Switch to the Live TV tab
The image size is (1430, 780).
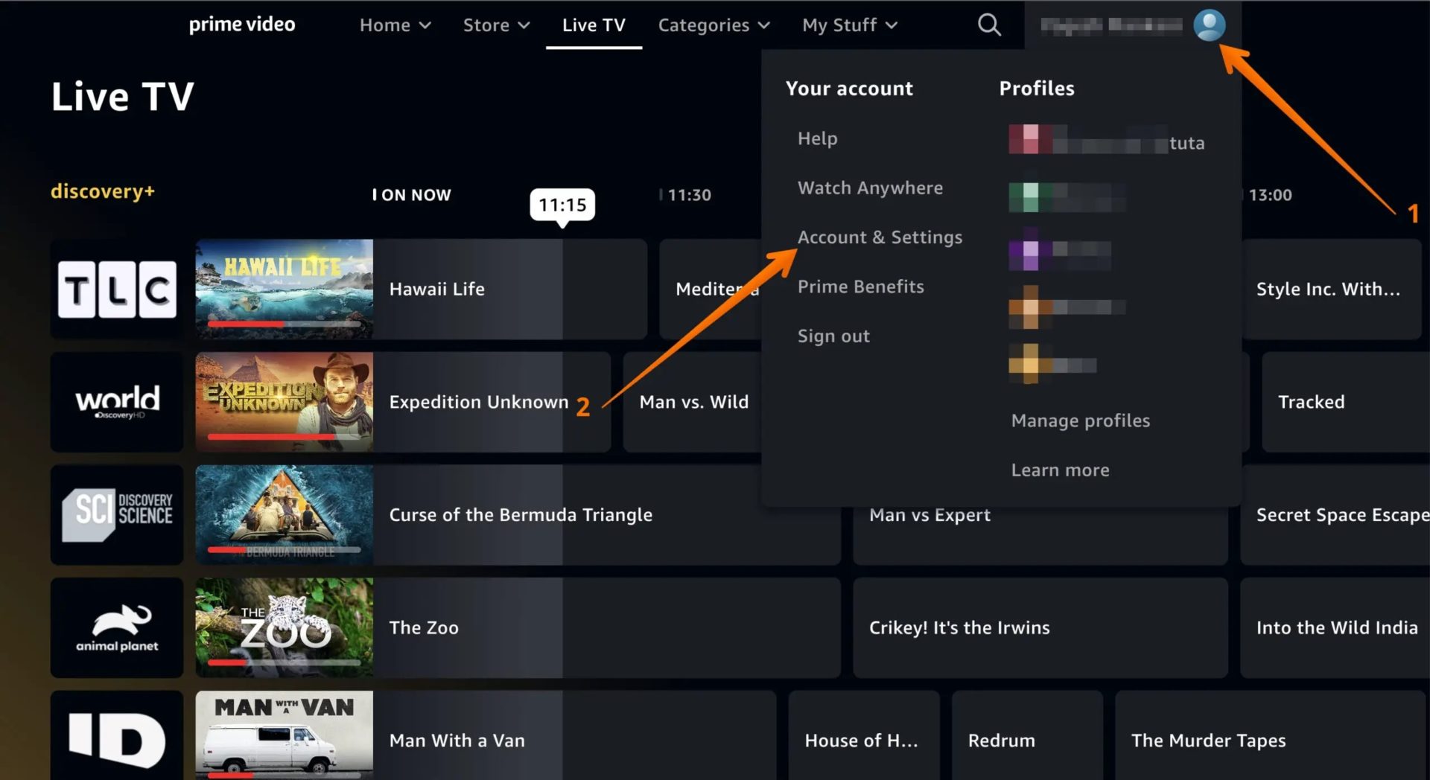coord(594,25)
